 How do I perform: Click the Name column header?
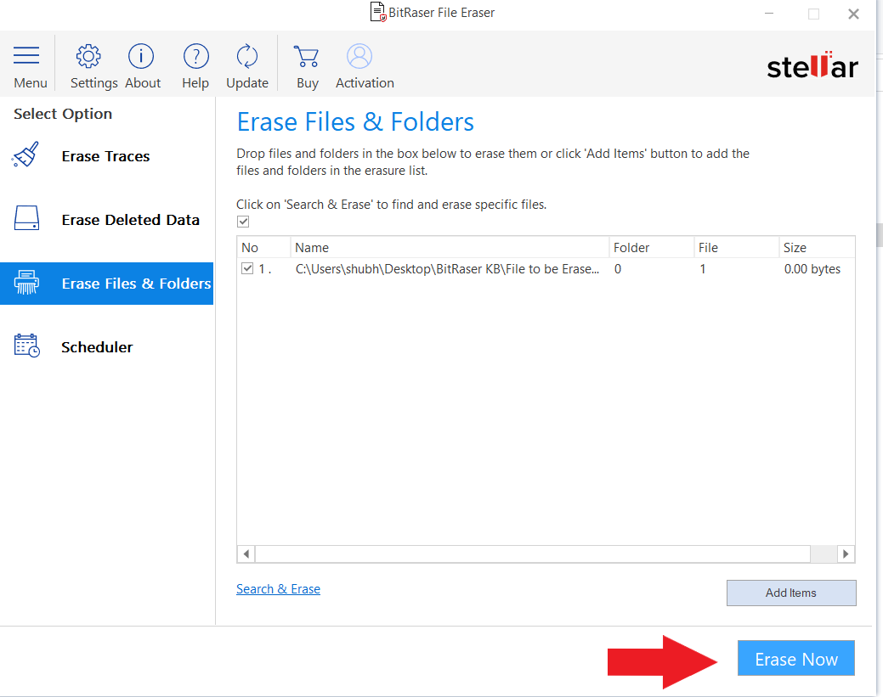[450, 248]
